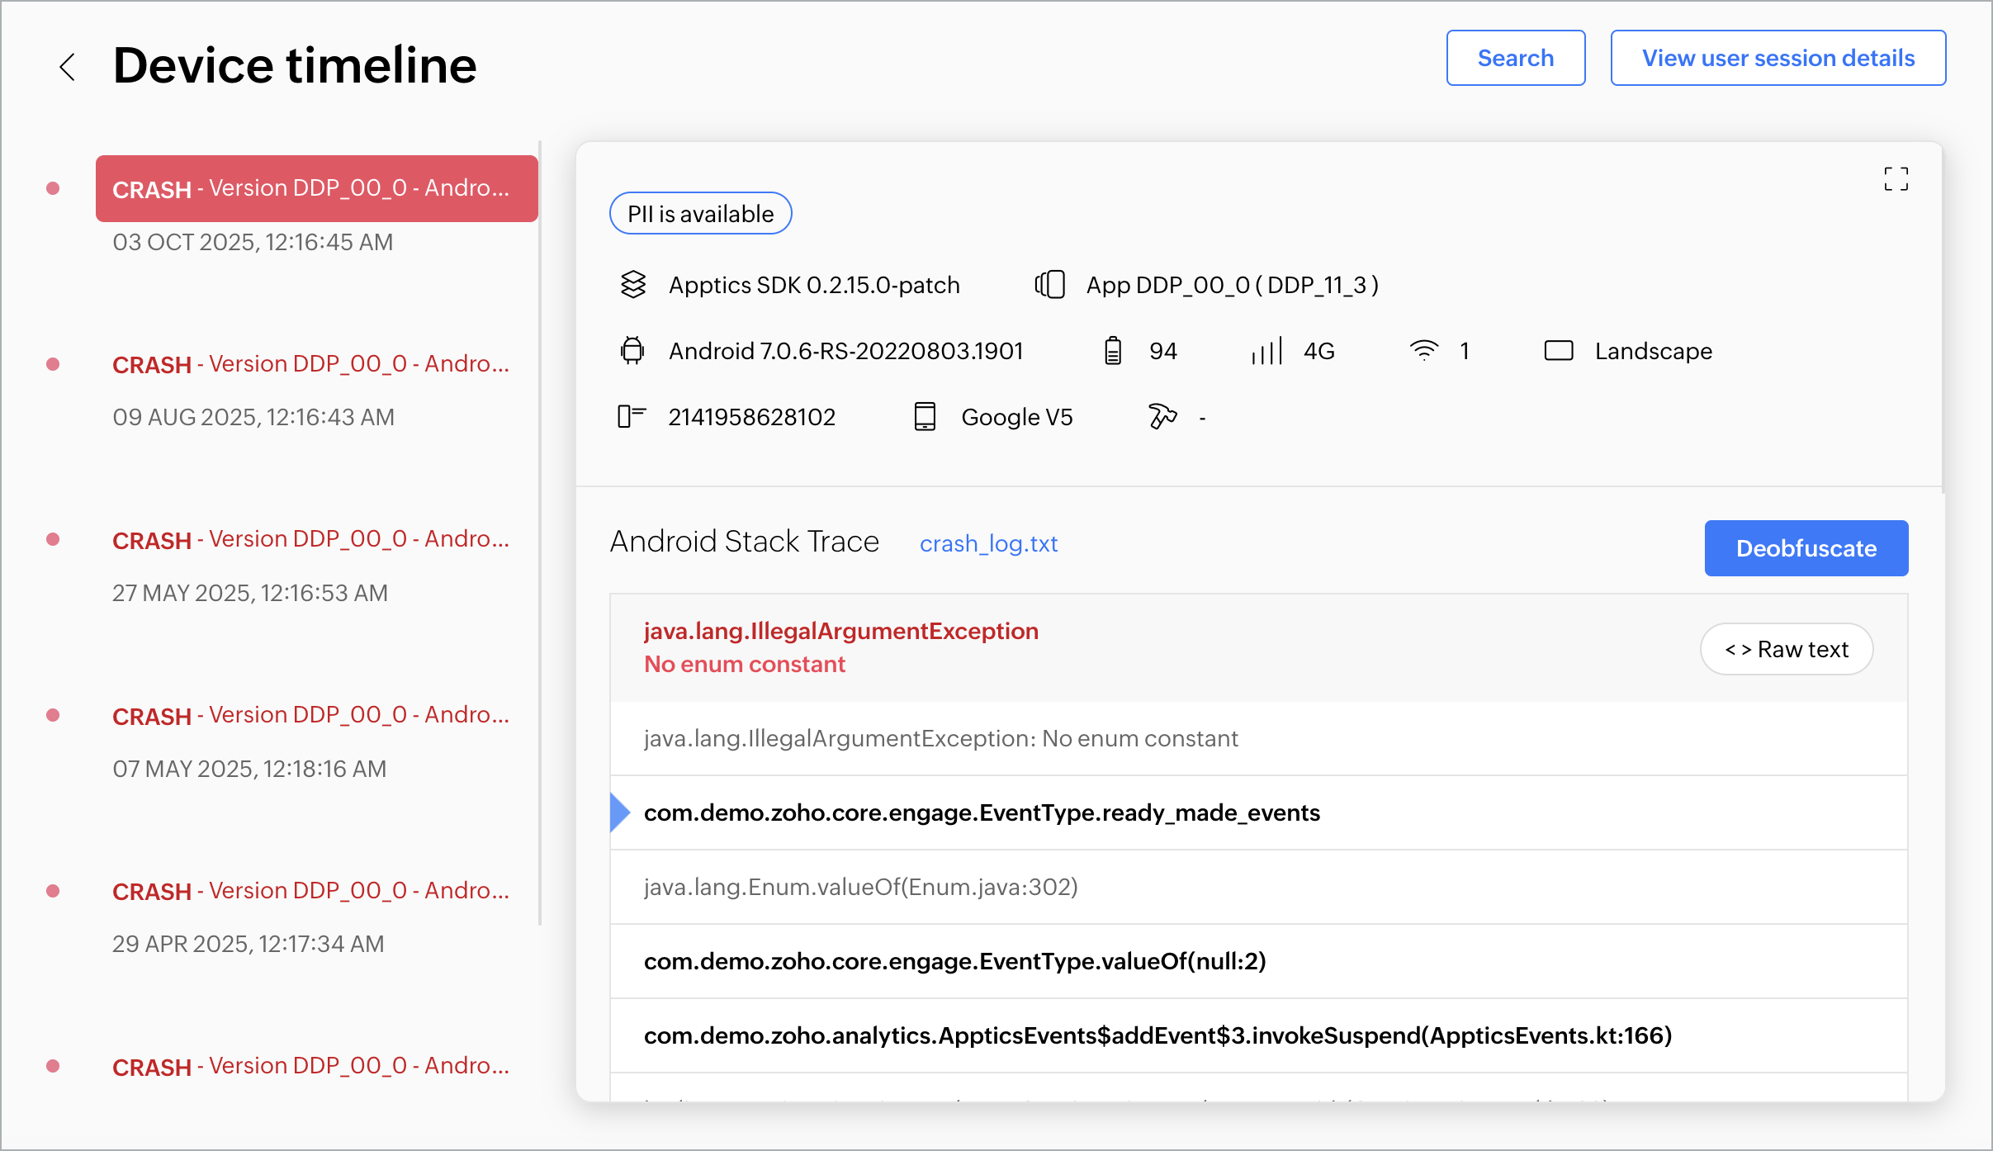This screenshot has height=1151, width=1993.
Task: Click the Google V5 device icon
Action: pos(925,417)
